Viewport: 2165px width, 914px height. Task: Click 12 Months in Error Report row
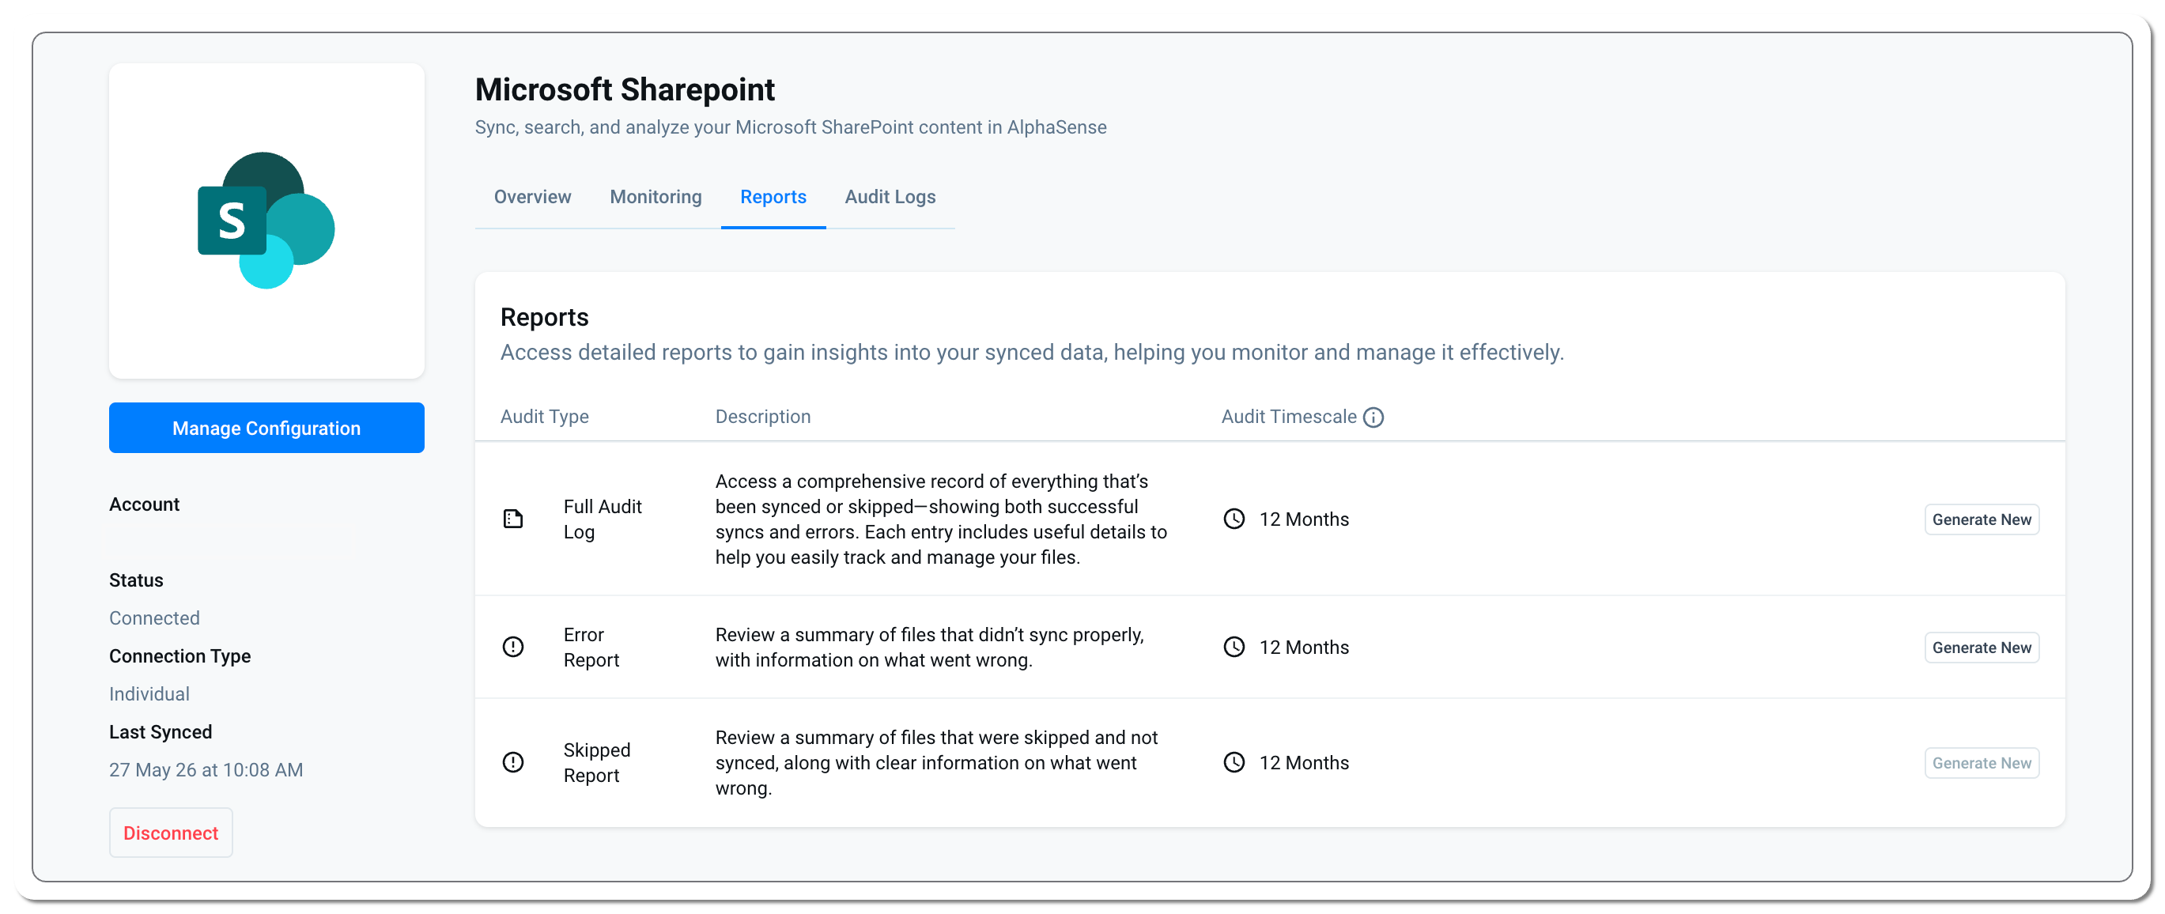(1304, 647)
